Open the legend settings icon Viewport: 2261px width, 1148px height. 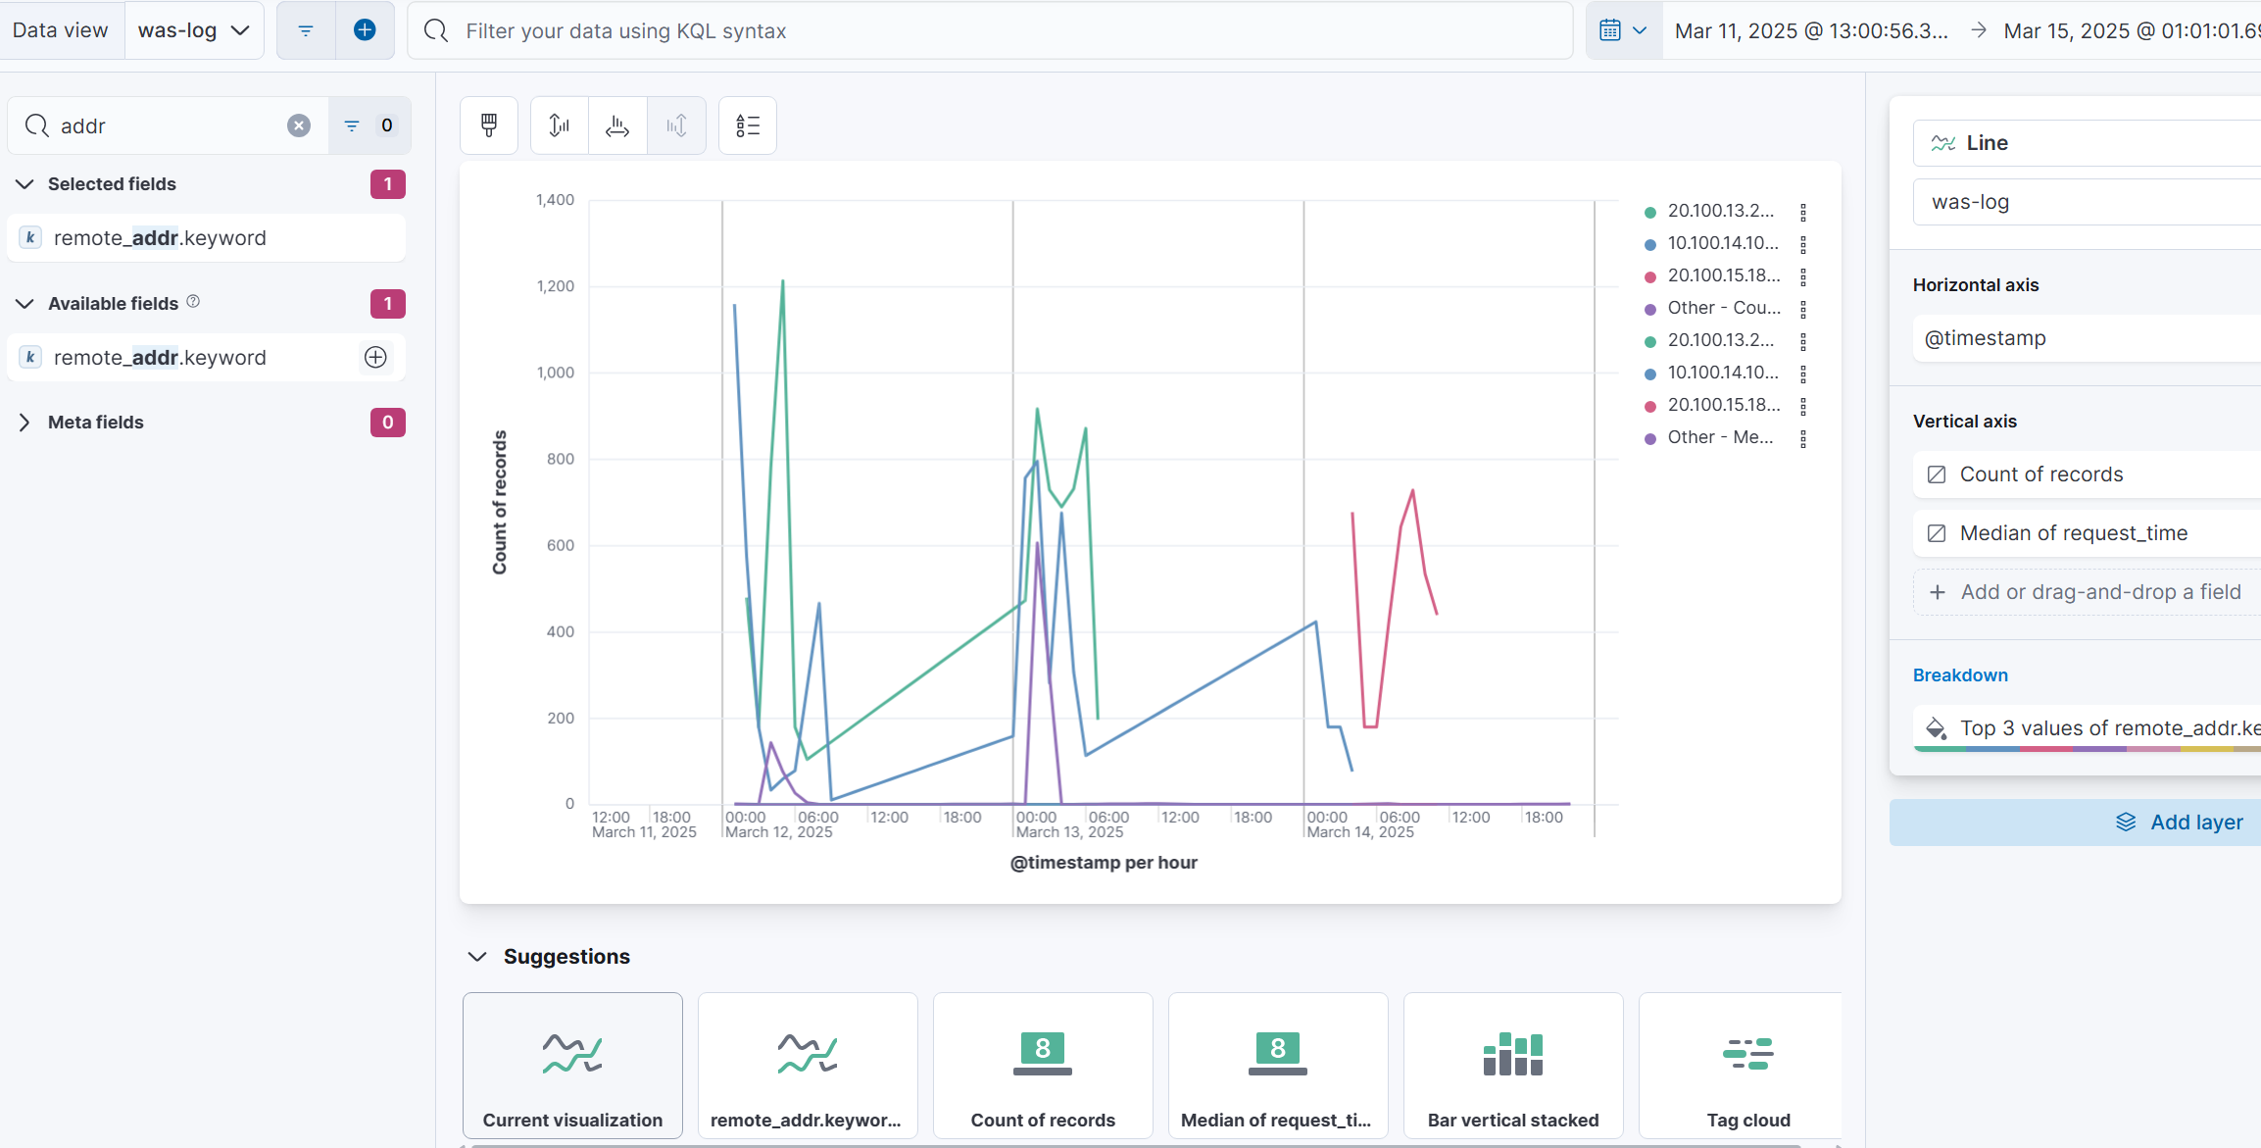point(748,125)
